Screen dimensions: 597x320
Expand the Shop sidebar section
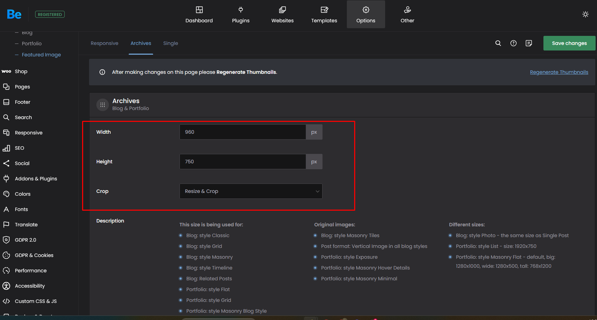click(x=21, y=71)
